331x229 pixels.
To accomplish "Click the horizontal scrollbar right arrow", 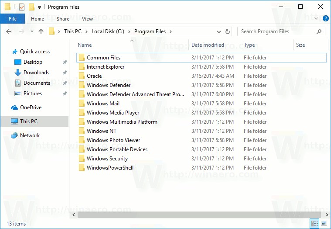I will (x=327, y=215).
